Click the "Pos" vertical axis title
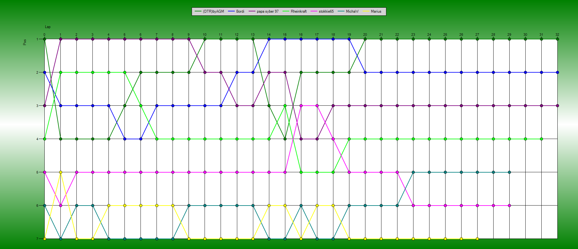This screenshot has height=249, width=578. [x=25, y=42]
